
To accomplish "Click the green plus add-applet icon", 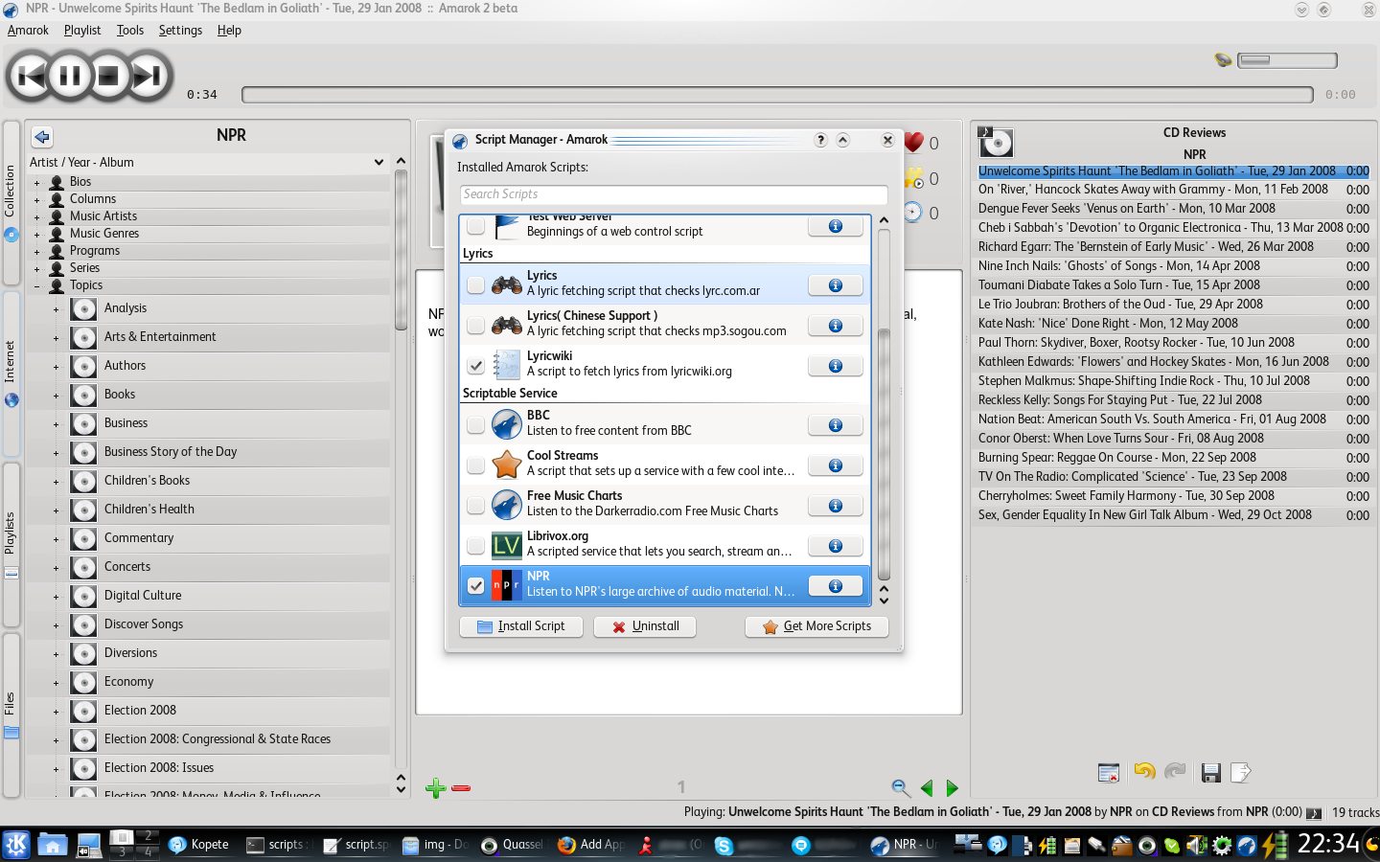I will [436, 788].
